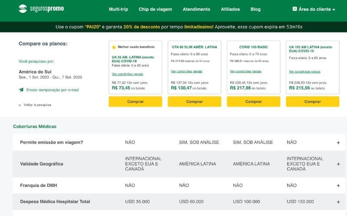View general conditions for GTA 60 SLIM
This screenshot has width=347, height=216.
(x=187, y=71)
